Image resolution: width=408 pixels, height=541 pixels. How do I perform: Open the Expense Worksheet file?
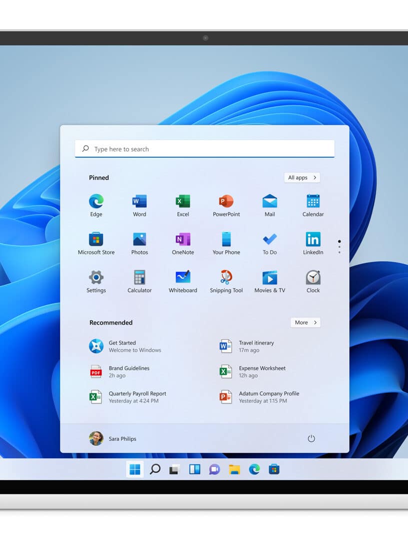252,372
